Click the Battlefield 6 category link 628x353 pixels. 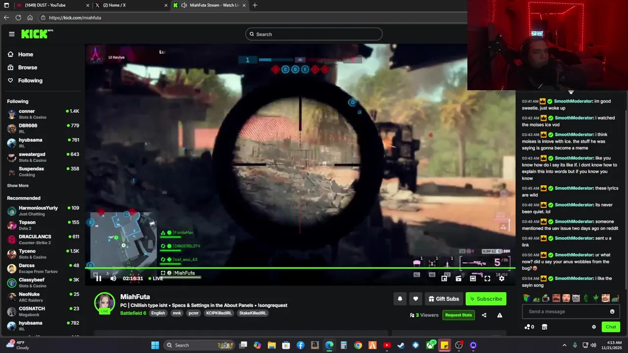point(133,313)
